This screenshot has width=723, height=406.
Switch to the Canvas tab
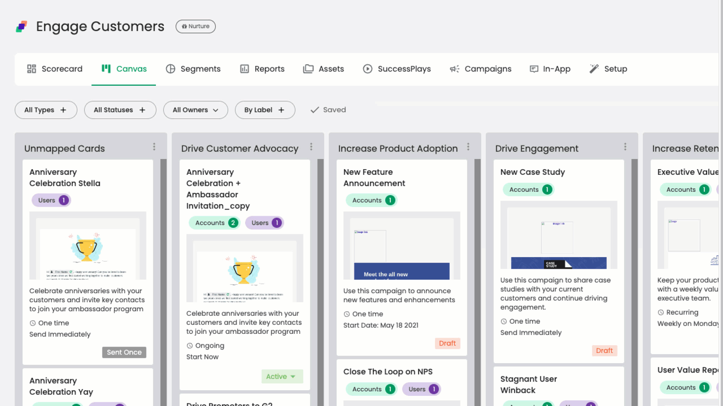[124, 69]
